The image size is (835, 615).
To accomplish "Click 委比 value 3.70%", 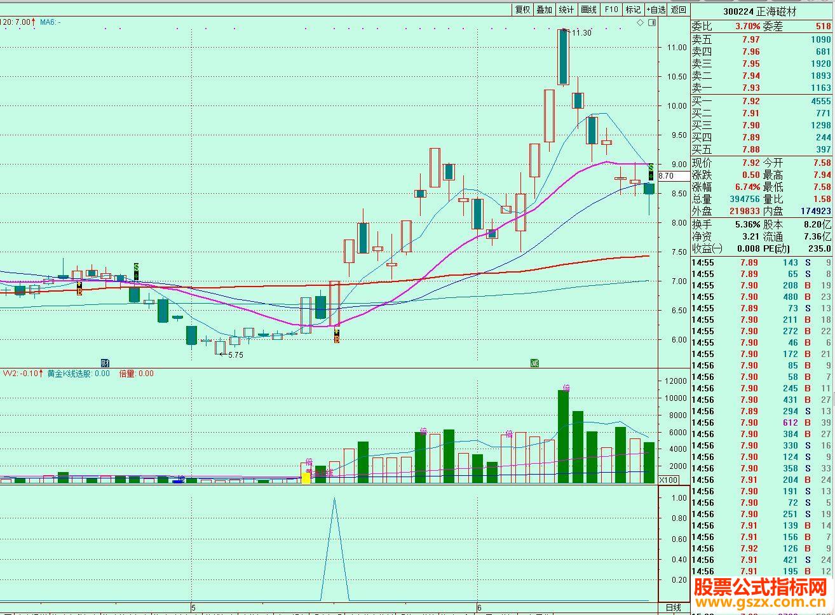I will coord(747,27).
